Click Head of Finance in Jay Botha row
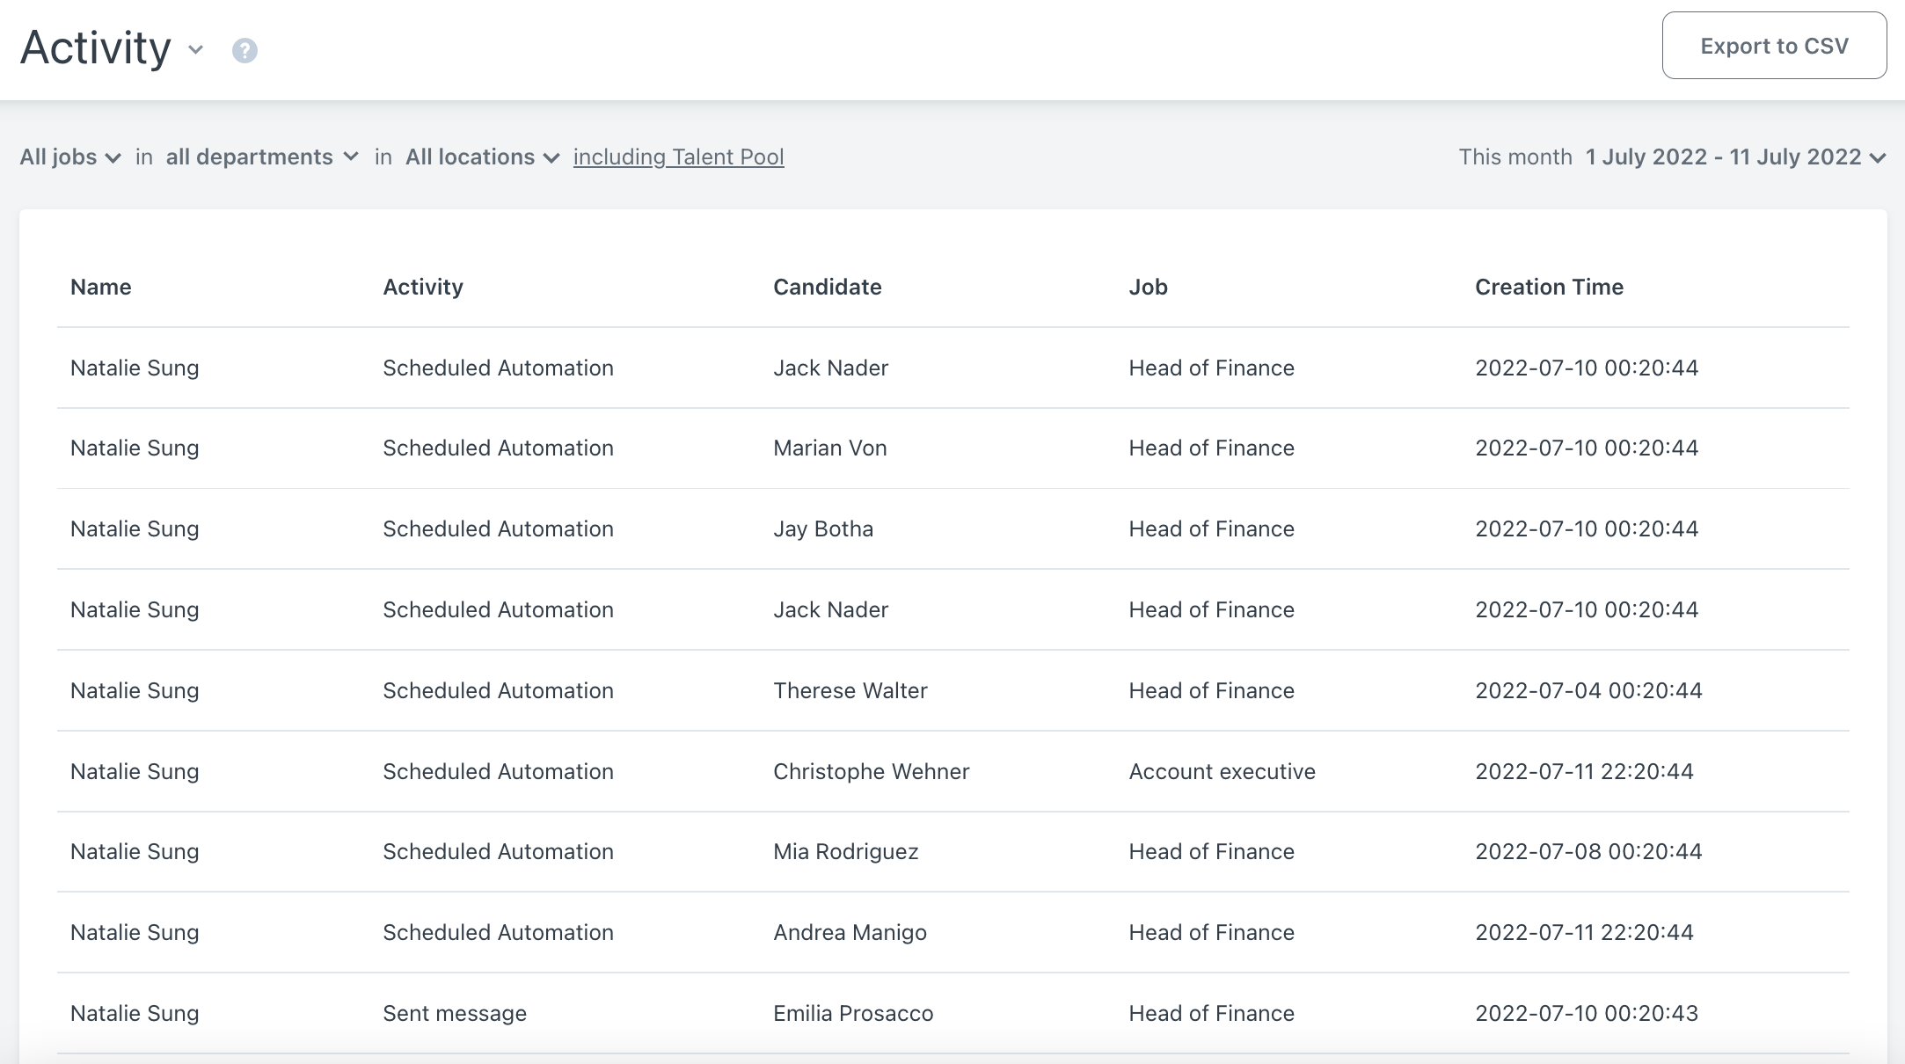1905x1064 pixels. coord(1211,528)
